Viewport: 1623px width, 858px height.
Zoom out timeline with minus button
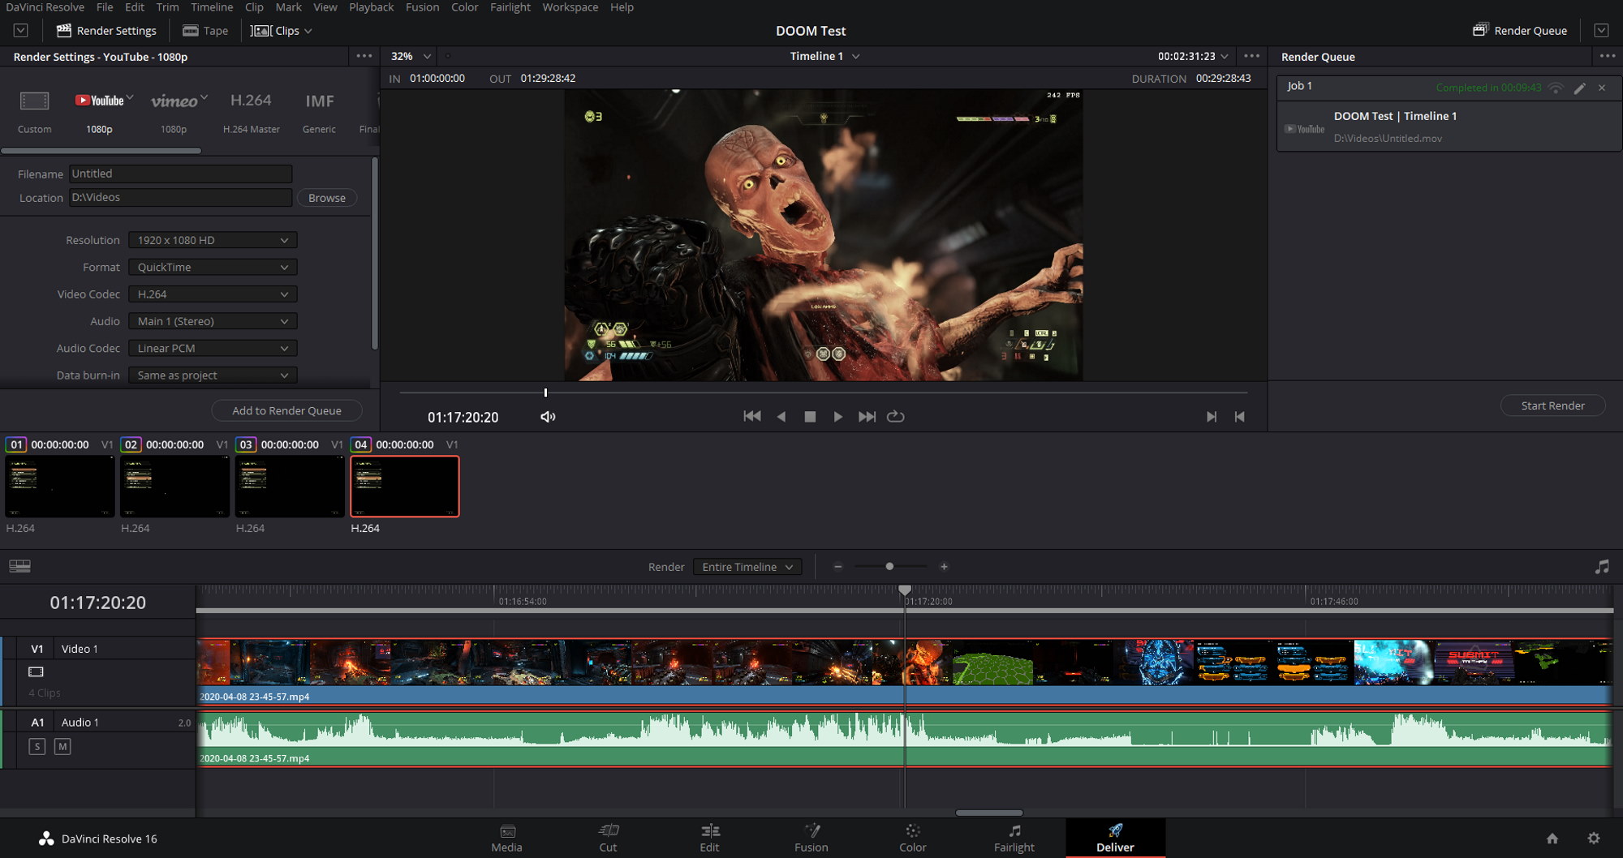838,567
